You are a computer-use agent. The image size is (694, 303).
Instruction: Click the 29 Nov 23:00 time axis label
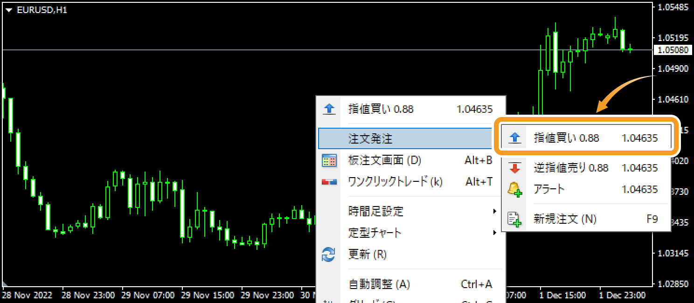click(268, 295)
